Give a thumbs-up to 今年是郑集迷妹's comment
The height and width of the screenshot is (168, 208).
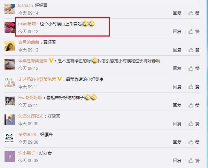pyautogui.click(x=194, y=68)
